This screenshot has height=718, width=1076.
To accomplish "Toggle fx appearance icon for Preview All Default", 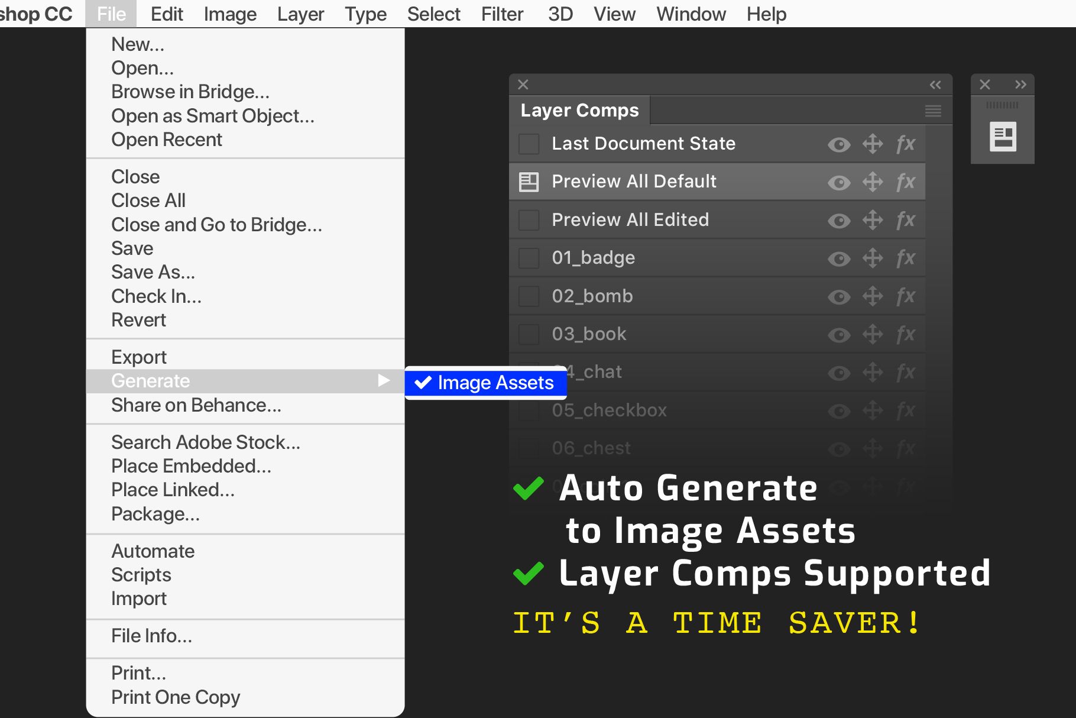I will click(x=906, y=182).
